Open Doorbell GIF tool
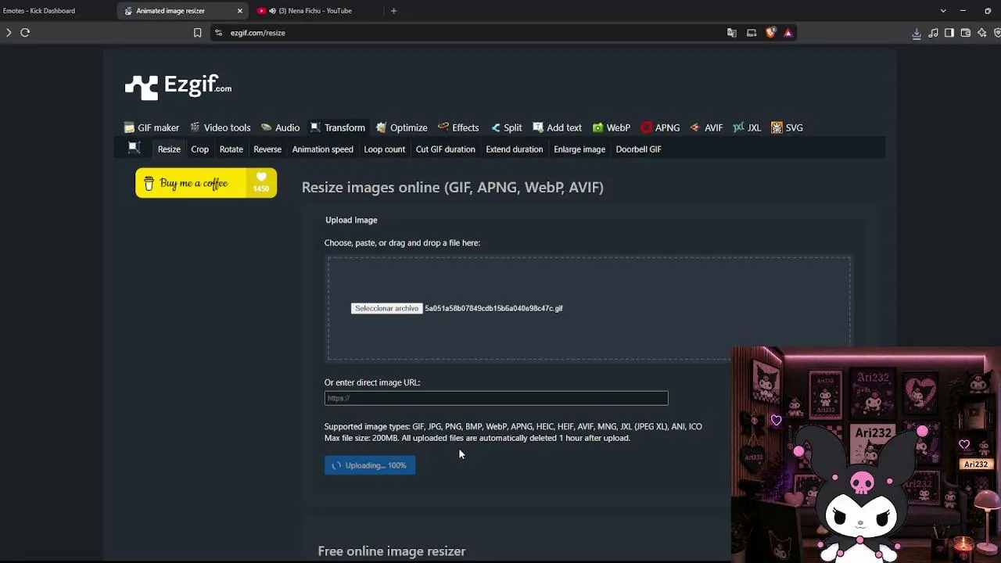The width and height of the screenshot is (1001, 563). tap(638, 149)
